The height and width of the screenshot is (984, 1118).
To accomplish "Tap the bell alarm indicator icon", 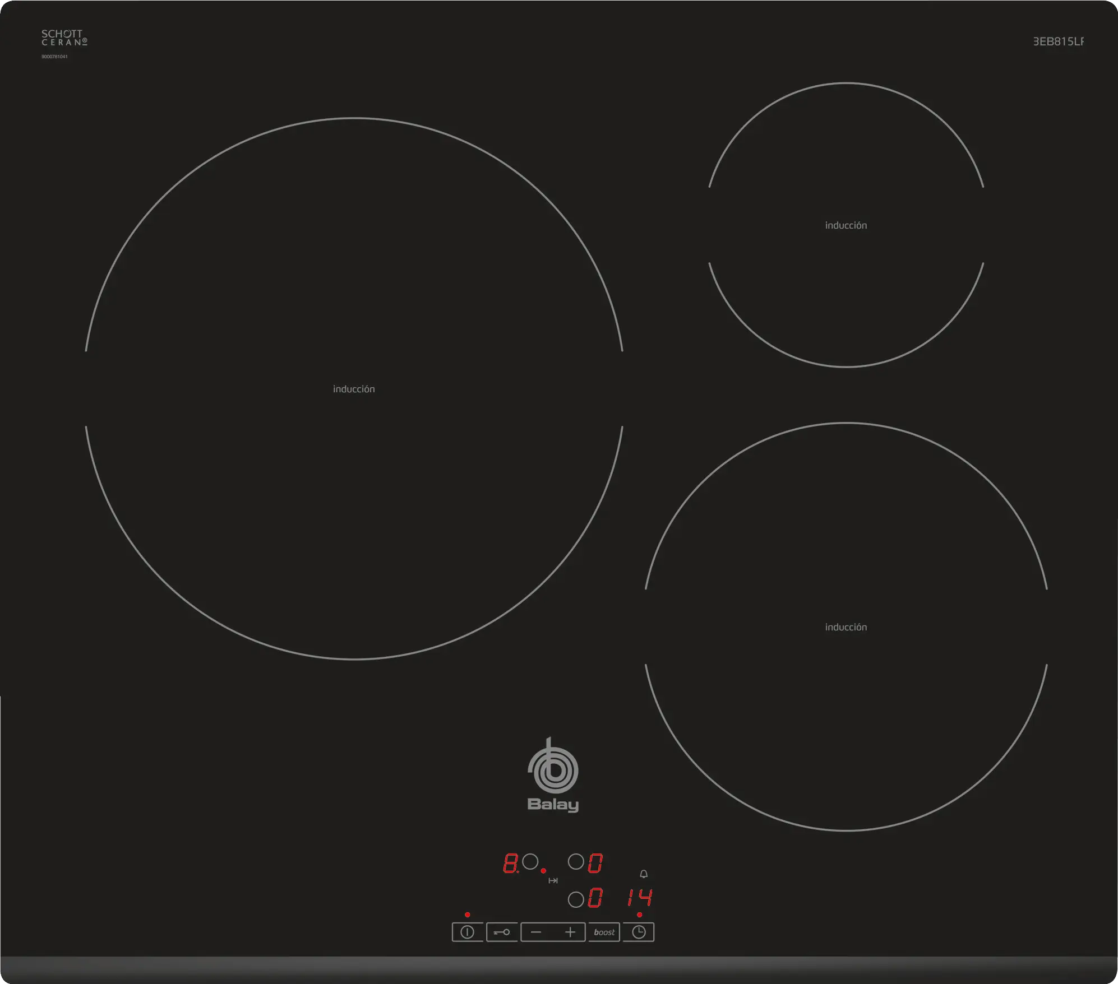I will (x=644, y=874).
